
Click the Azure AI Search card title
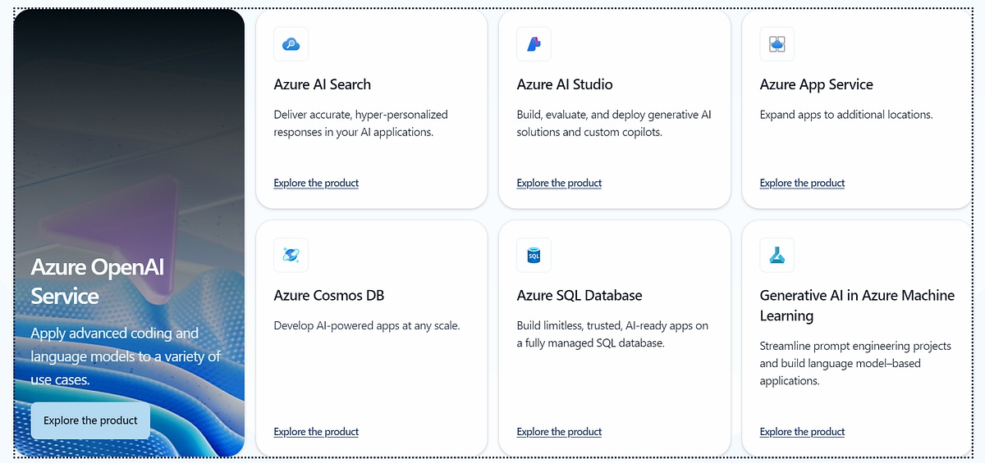click(323, 84)
